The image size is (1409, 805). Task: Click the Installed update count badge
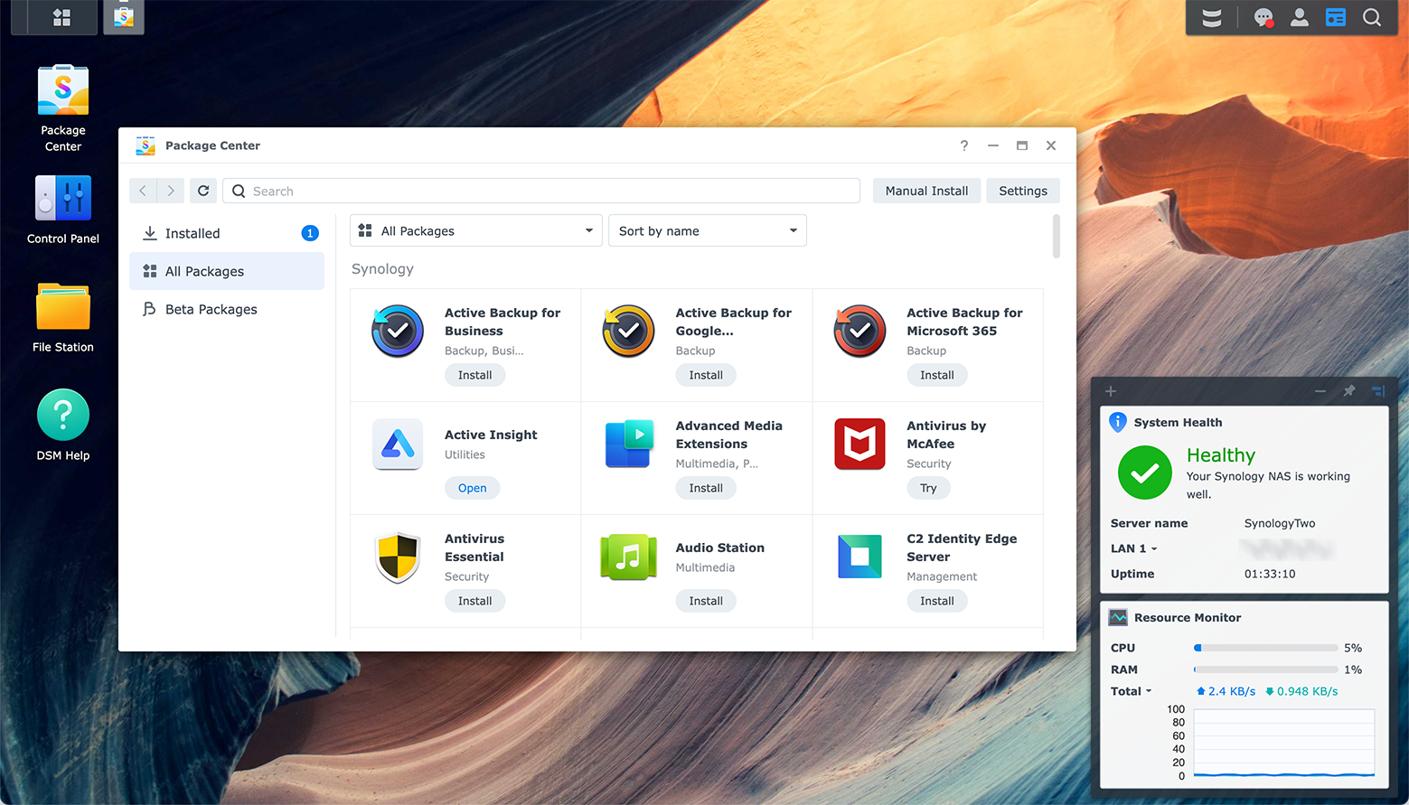click(309, 233)
